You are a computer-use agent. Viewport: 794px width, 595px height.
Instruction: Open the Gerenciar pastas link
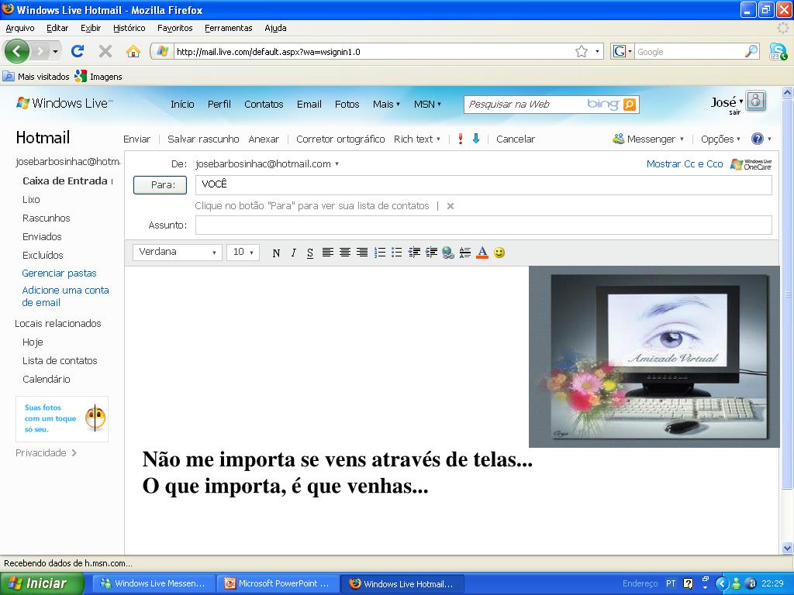[x=59, y=273]
